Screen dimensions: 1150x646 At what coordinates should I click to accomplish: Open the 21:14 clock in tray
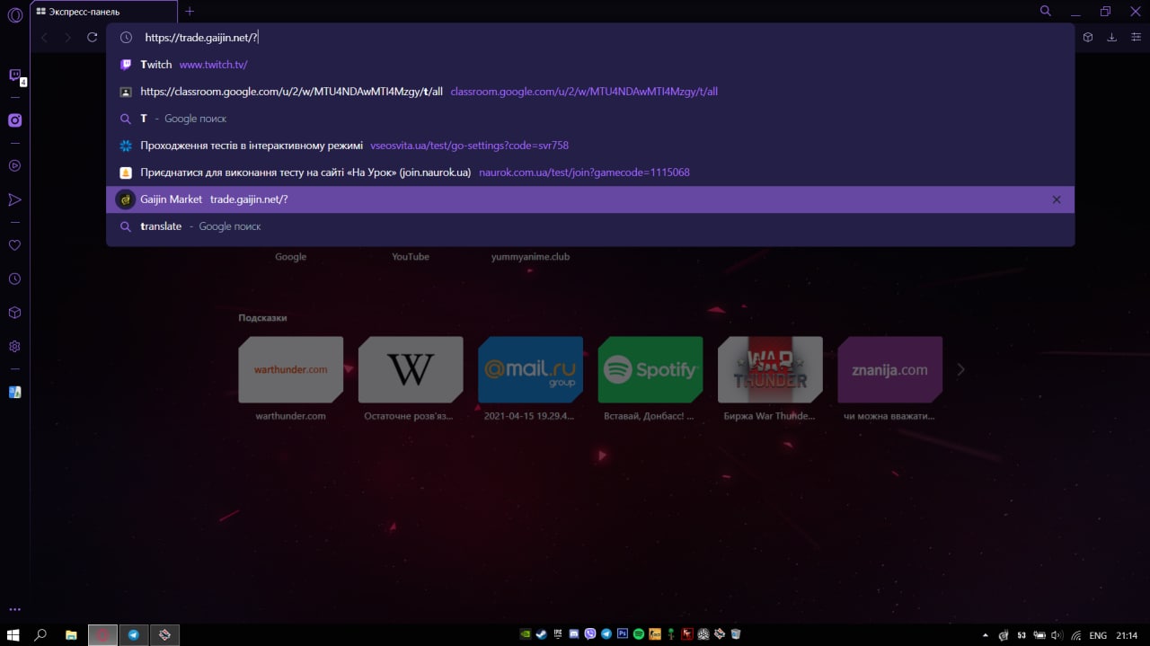tap(1128, 635)
